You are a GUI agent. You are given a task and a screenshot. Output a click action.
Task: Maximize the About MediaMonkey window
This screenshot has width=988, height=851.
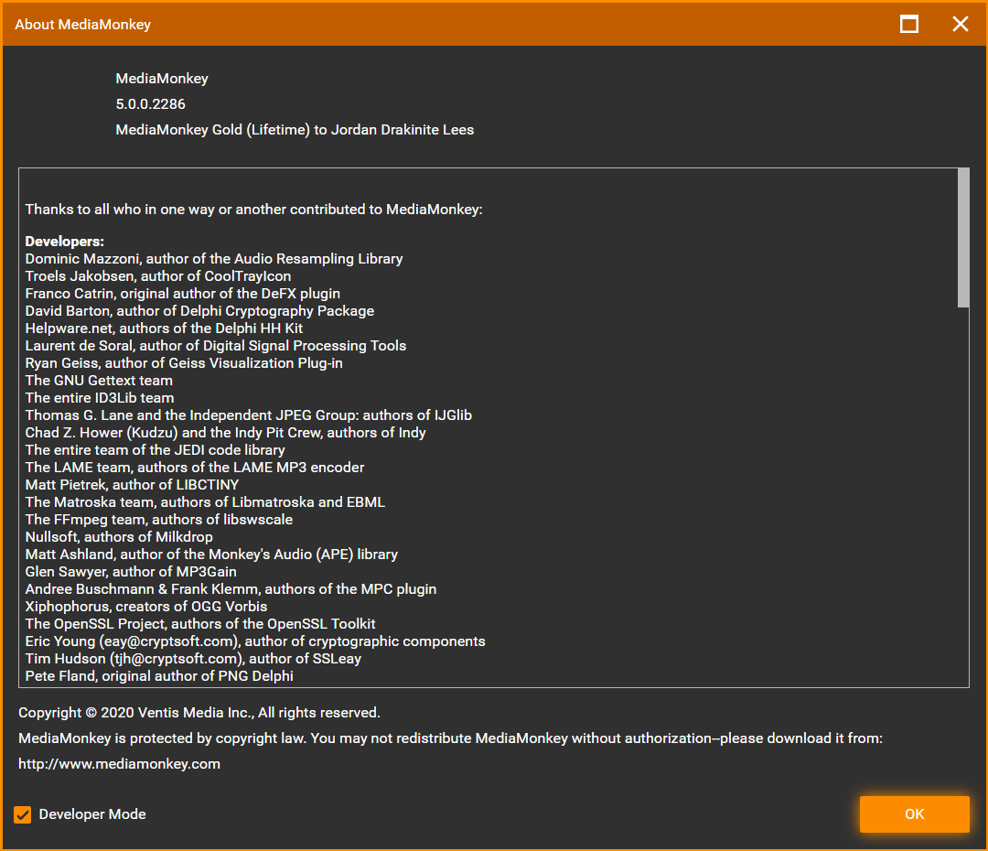tap(909, 25)
